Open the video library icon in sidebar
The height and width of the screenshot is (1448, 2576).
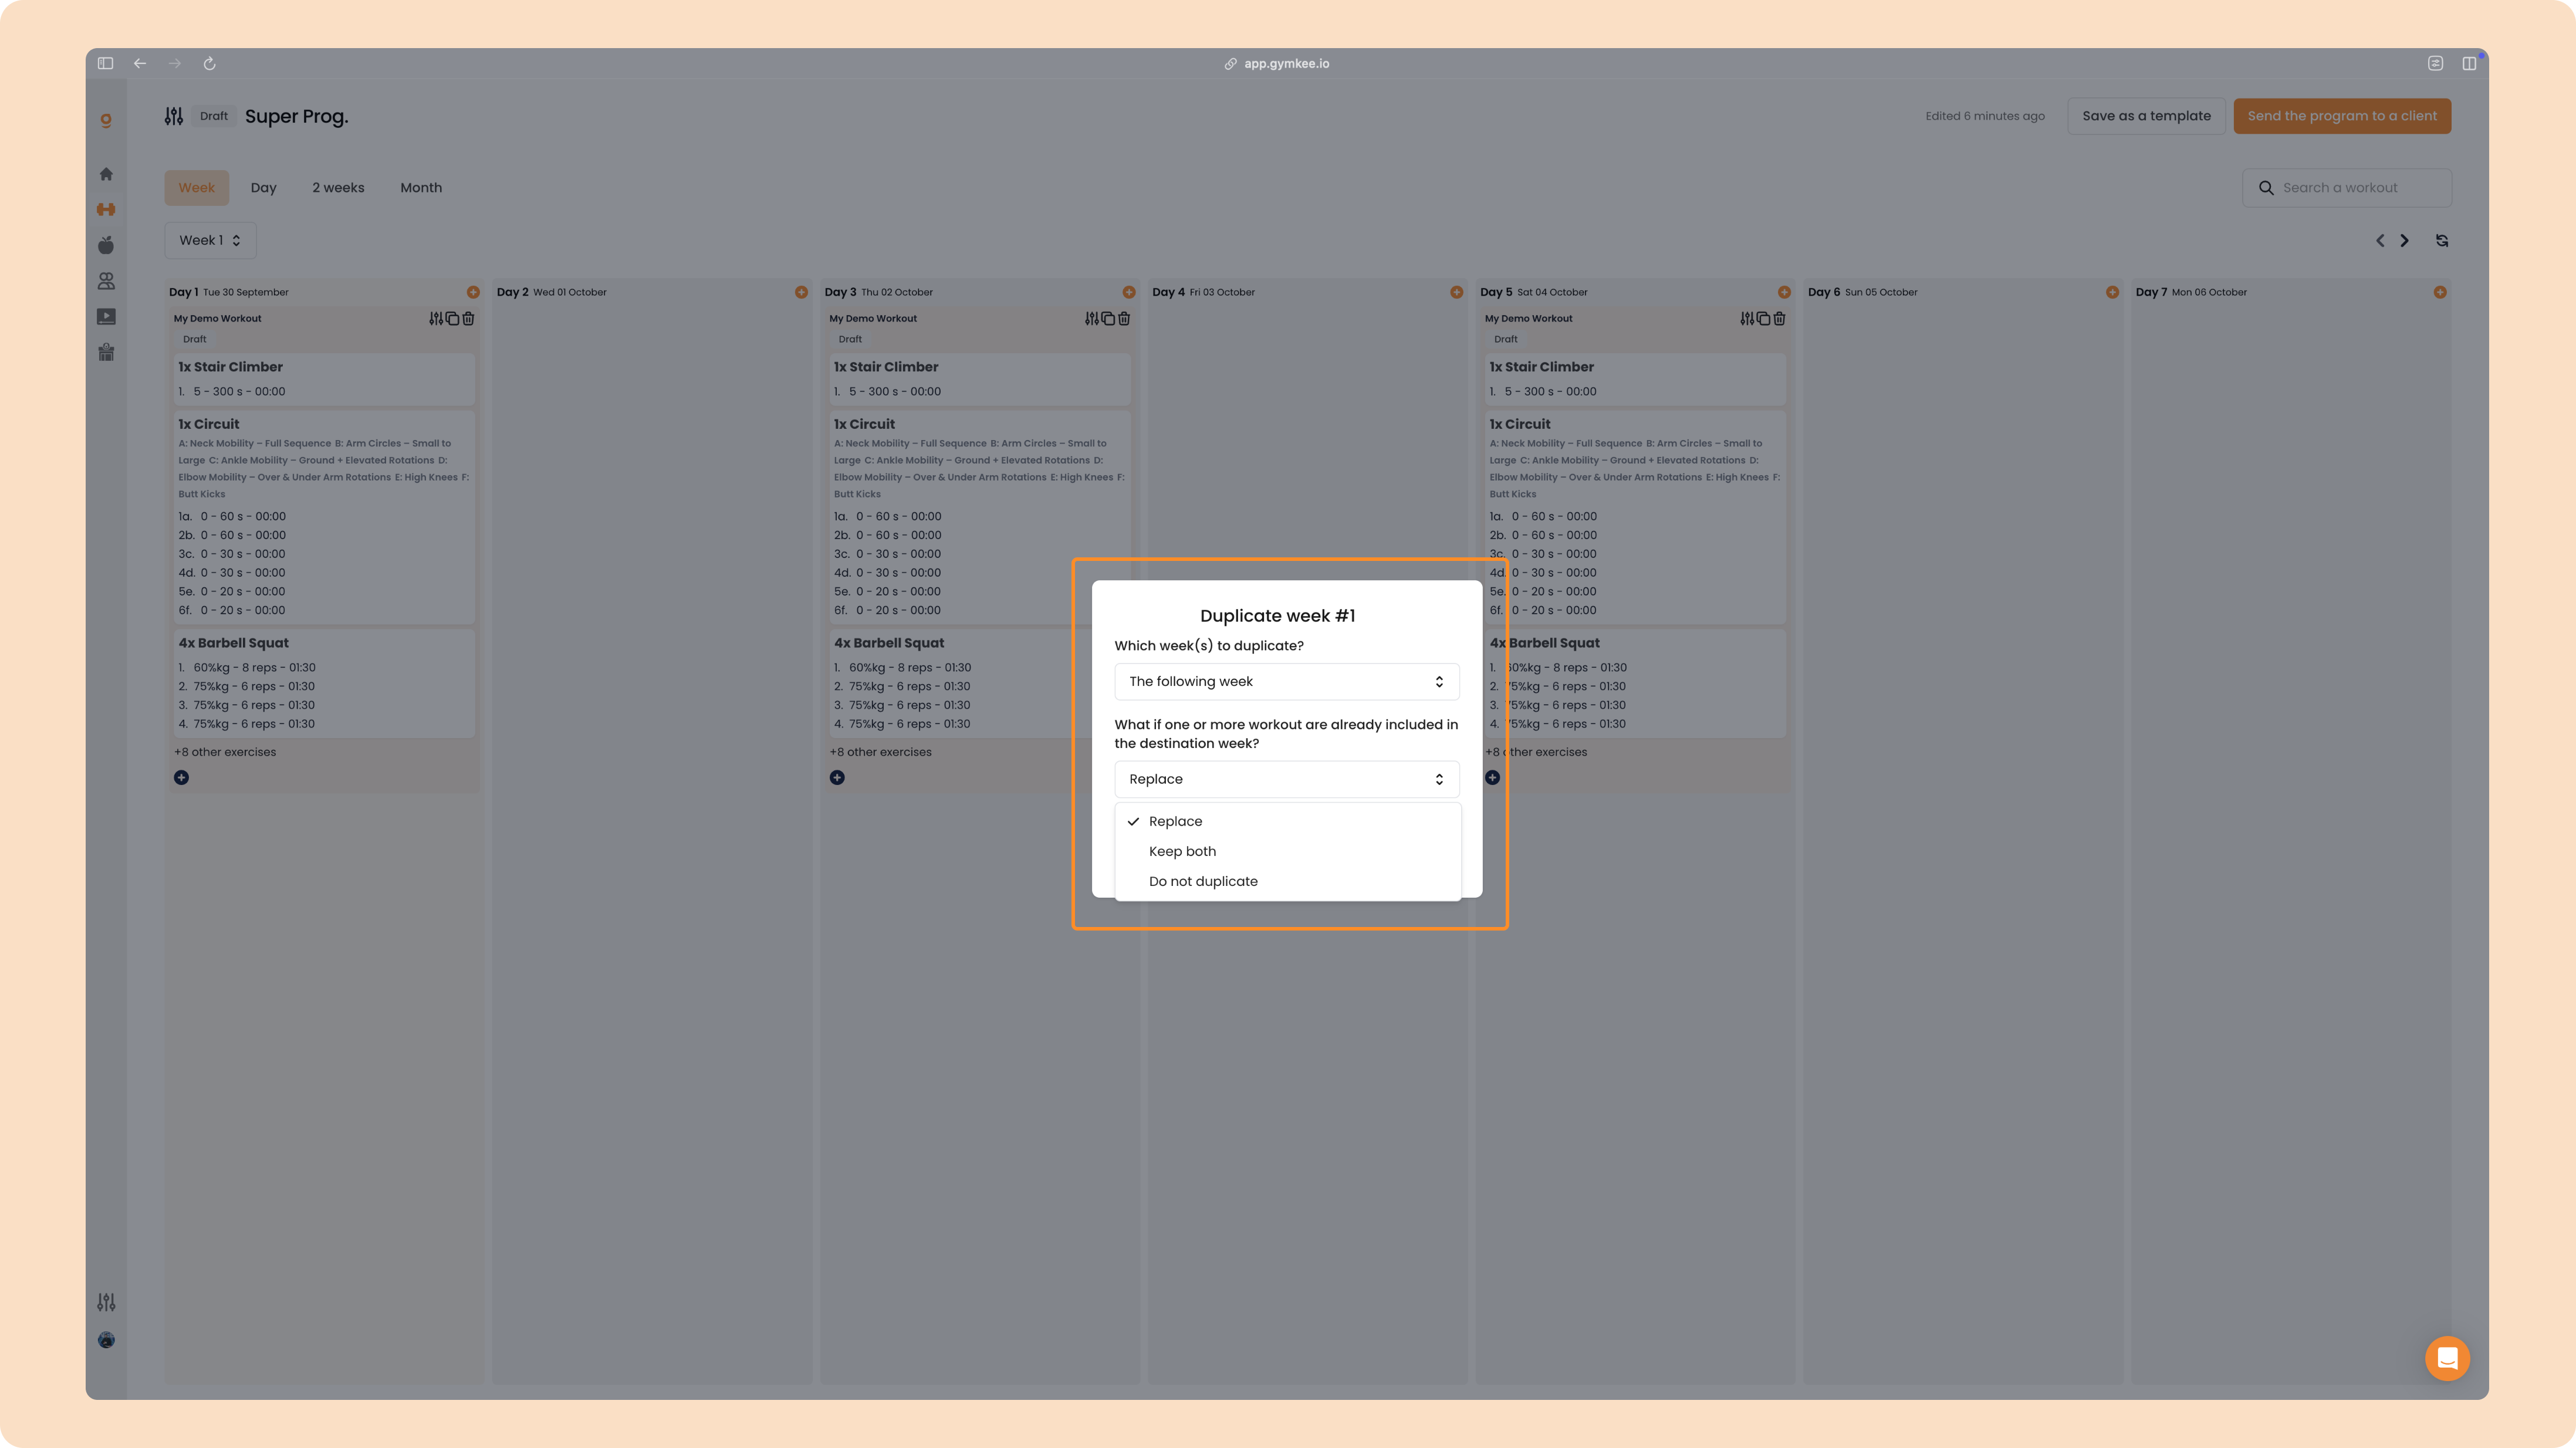(106, 317)
